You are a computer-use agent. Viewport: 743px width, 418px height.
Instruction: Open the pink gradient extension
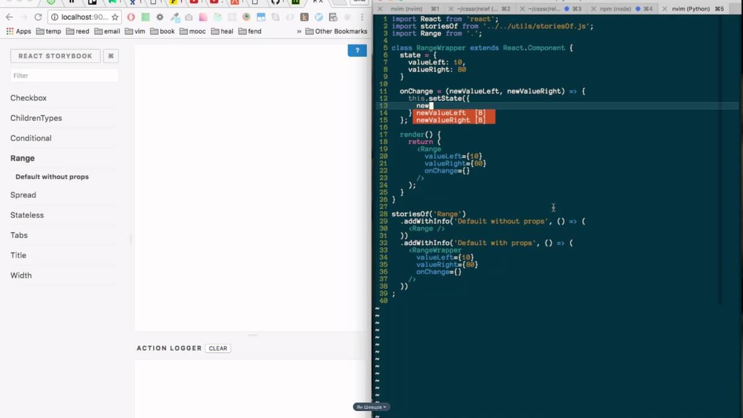coord(203,17)
